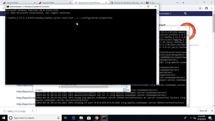Maximize the ZooKeeper console window behind
The height and width of the screenshot is (121, 215).
(178, 28)
